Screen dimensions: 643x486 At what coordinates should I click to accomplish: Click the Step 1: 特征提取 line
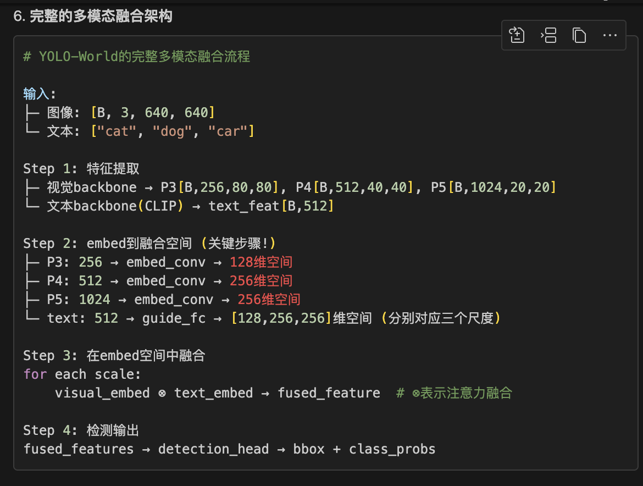point(81,169)
